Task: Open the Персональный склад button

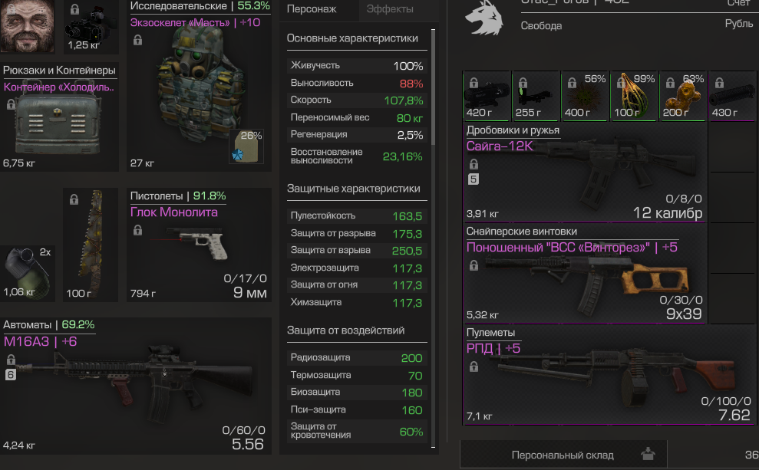Action: click(x=563, y=455)
